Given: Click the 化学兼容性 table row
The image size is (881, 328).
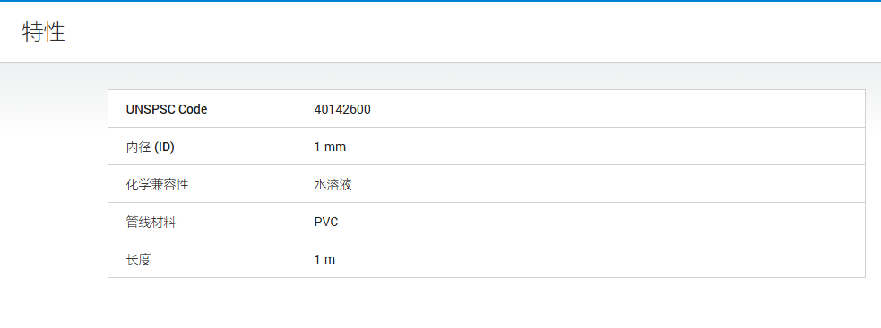Looking at the screenshot, I should (x=487, y=184).
